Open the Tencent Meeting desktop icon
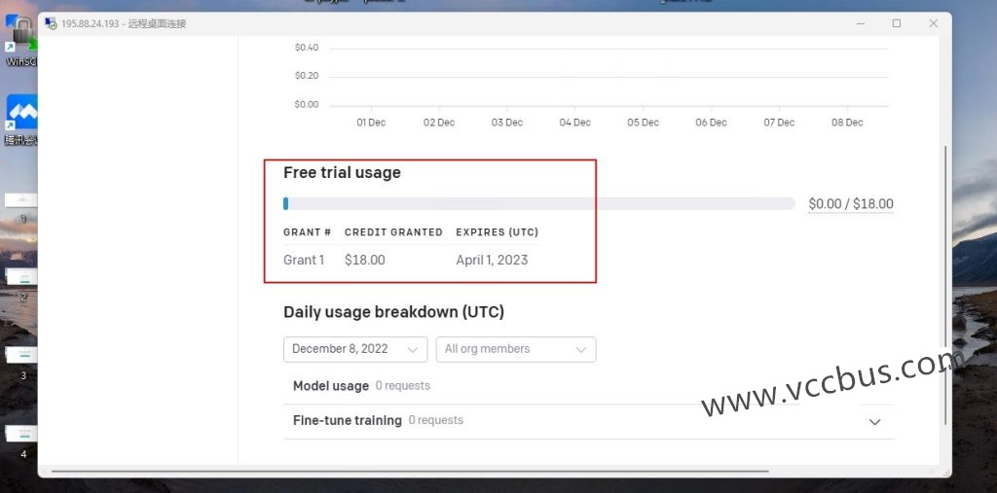Image resolution: width=997 pixels, height=493 pixels. pyautogui.click(x=19, y=115)
